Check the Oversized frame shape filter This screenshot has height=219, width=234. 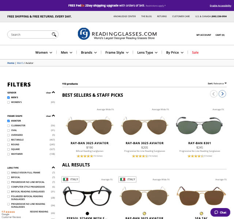click(8, 135)
